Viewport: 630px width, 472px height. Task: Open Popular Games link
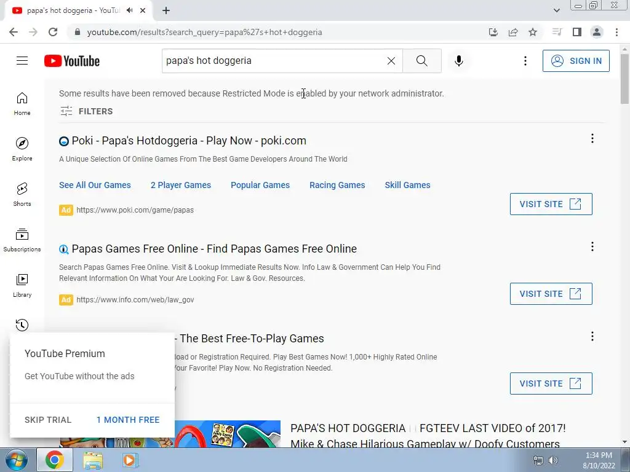260,185
